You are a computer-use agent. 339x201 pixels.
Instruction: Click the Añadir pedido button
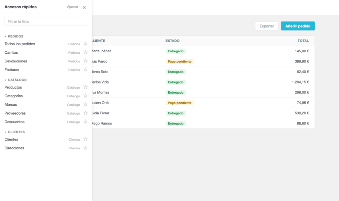[298, 26]
